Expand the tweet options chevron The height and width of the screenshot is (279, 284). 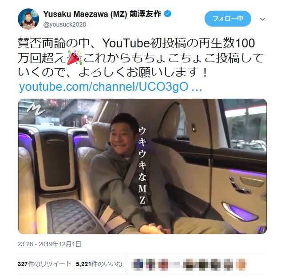(x=262, y=19)
